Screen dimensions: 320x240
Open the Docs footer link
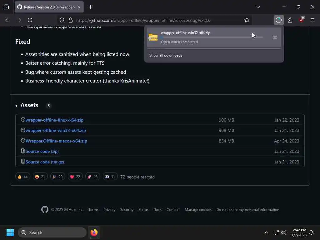(x=157, y=210)
